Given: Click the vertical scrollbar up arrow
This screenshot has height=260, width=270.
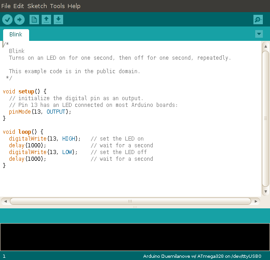Looking at the screenshot, I should tap(266, 46).
